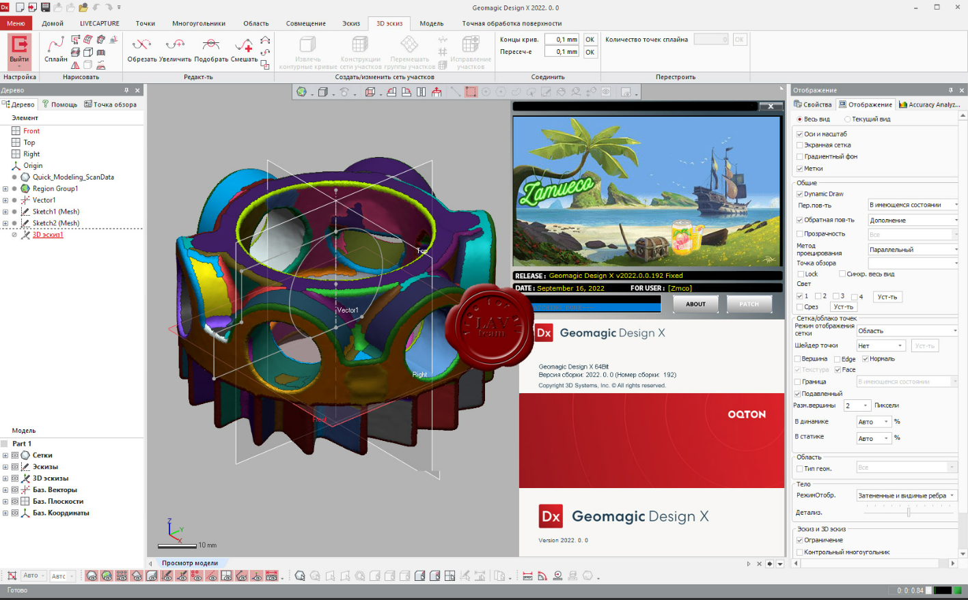
Task: Click the first eye visibility icon in bottom toolbar
Action: pos(92,576)
